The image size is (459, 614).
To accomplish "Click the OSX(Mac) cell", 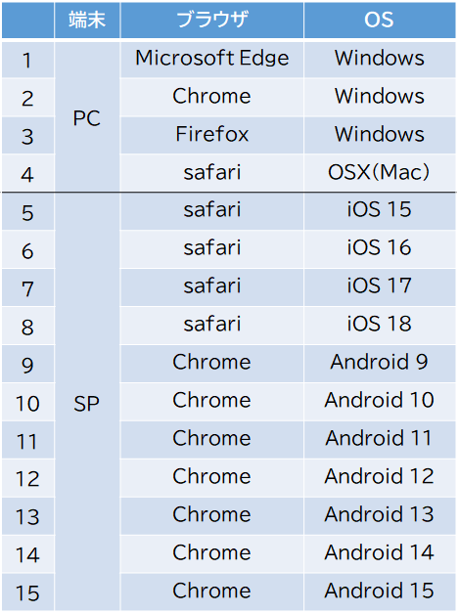I will pos(380,173).
